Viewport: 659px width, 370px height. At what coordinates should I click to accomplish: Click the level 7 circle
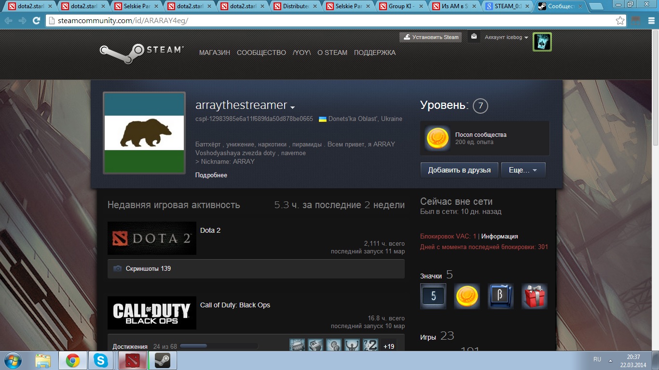[481, 106]
